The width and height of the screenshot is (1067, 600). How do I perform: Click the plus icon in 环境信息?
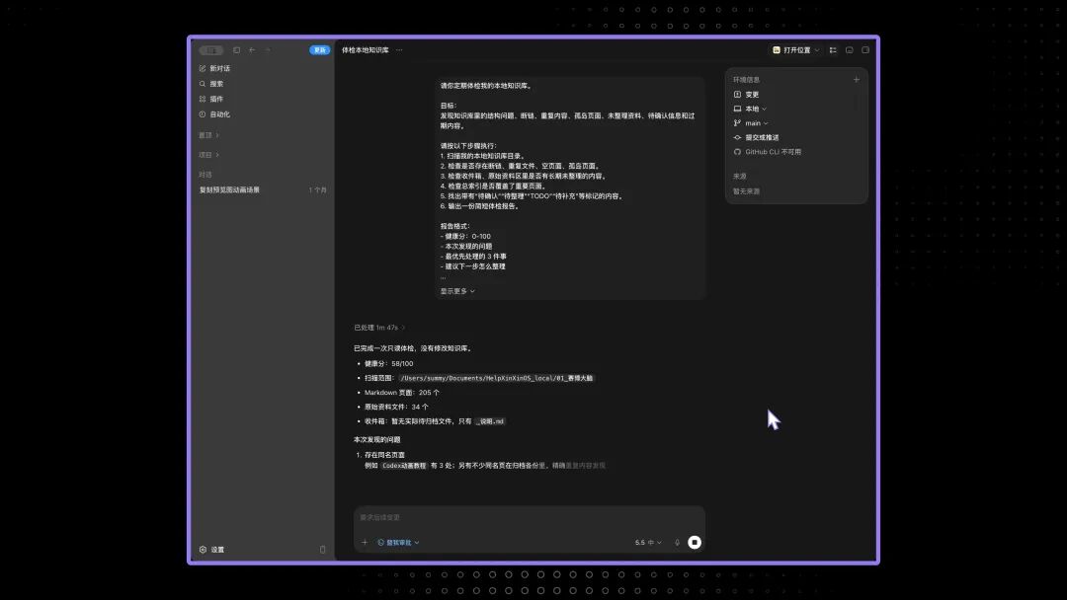pos(856,80)
